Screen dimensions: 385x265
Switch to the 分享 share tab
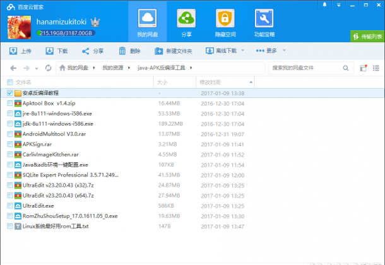186,23
